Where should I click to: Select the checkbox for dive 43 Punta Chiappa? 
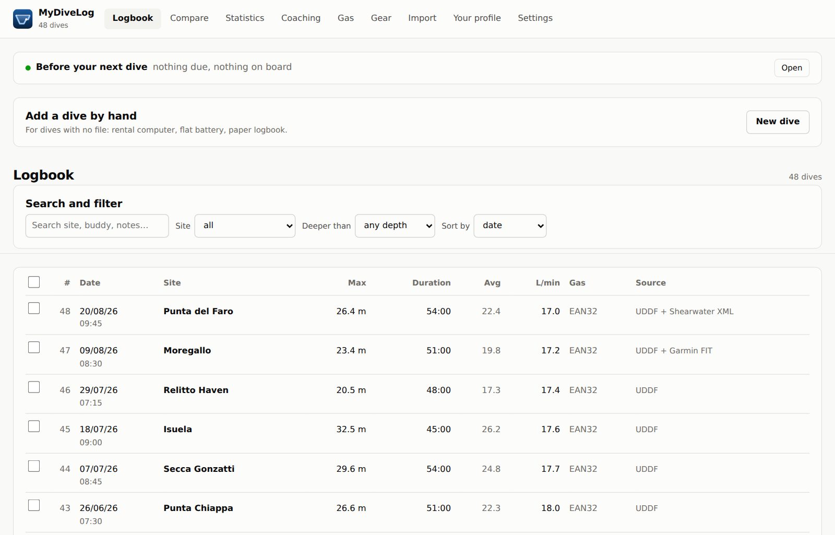click(34, 505)
